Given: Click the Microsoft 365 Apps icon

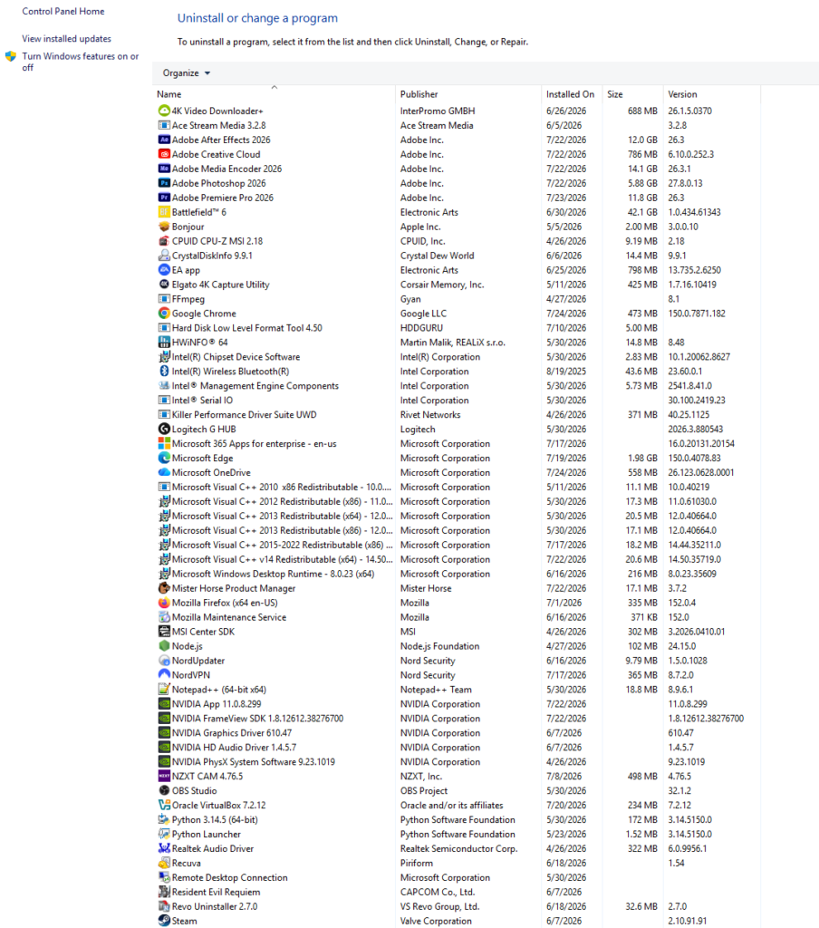Looking at the screenshot, I should click(x=164, y=443).
